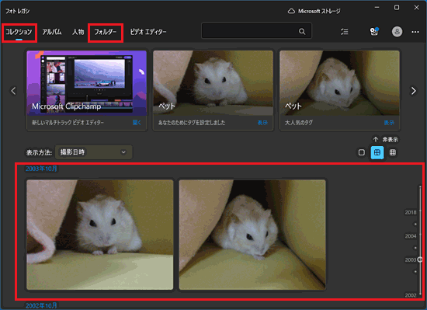Click inside the search box

coord(256,31)
